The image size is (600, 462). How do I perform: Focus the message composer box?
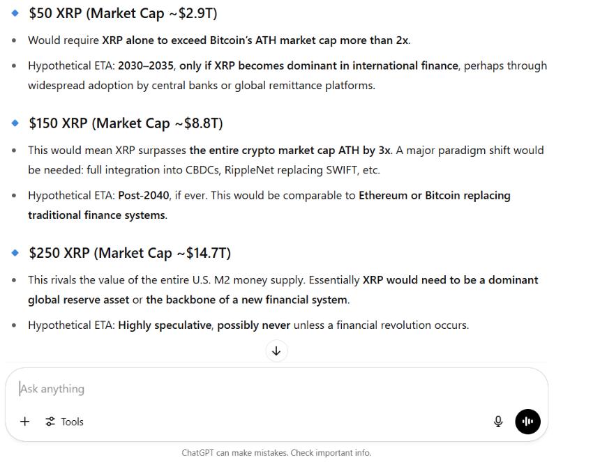click(209, 388)
